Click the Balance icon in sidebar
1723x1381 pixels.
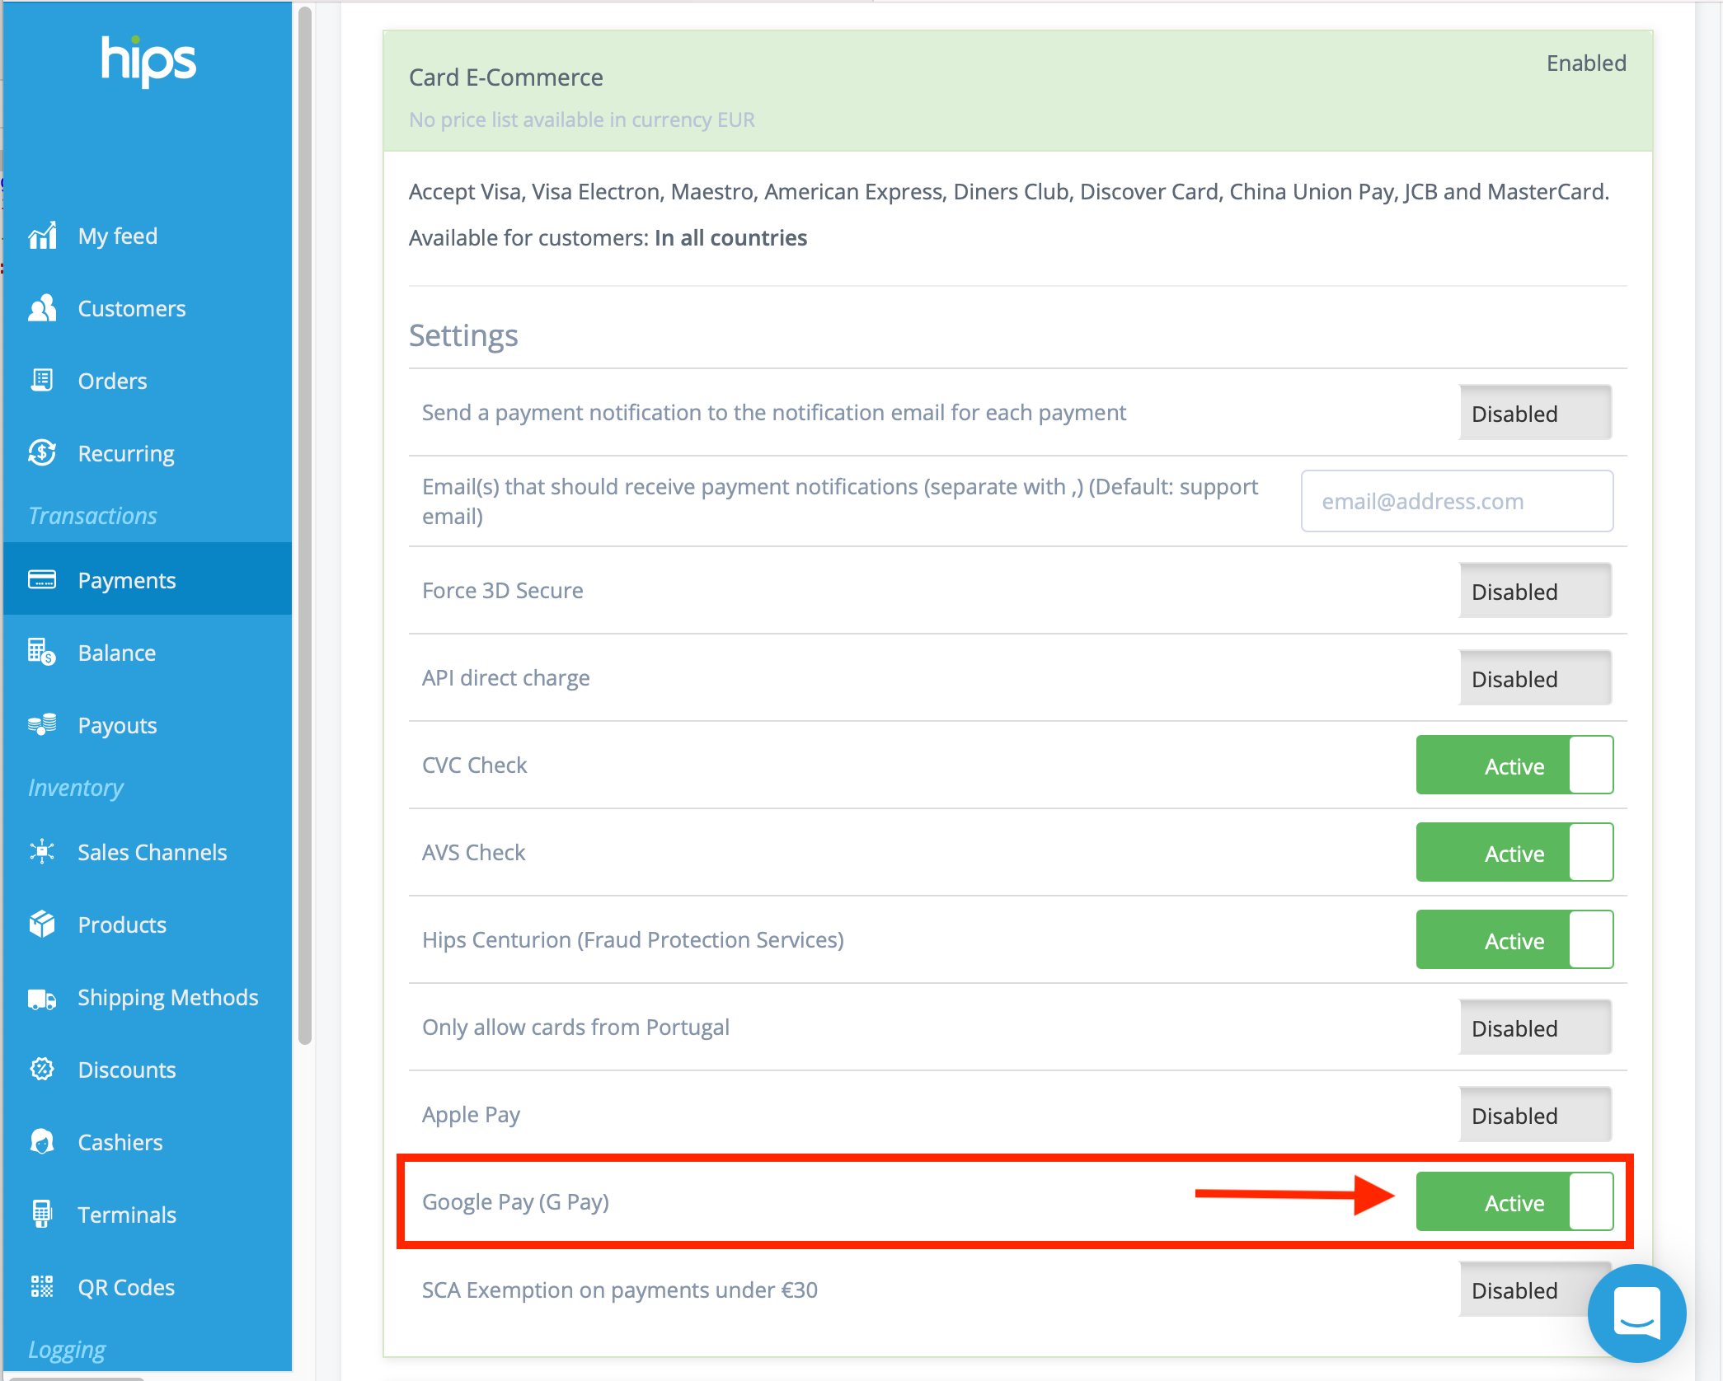point(41,651)
